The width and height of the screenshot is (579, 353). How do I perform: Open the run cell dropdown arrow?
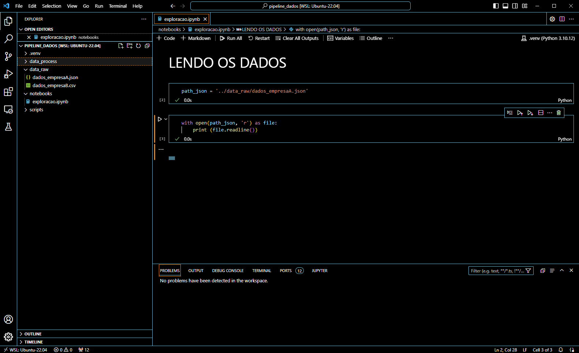coord(166,119)
